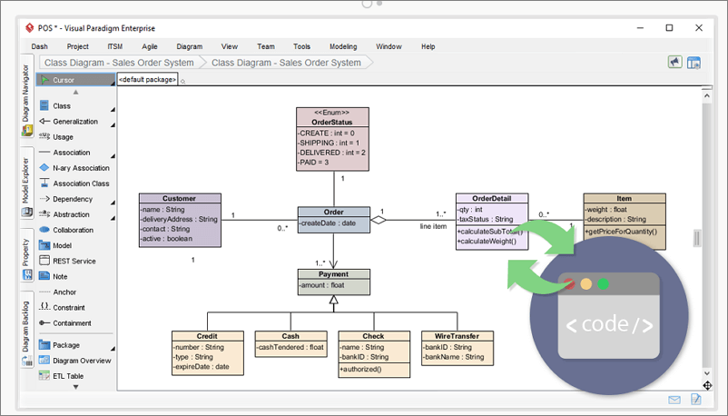Open the Project menu

coord(77,46)
